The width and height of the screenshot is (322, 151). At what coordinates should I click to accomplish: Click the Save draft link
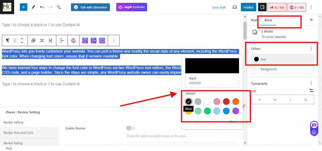[x=219, y=7]
